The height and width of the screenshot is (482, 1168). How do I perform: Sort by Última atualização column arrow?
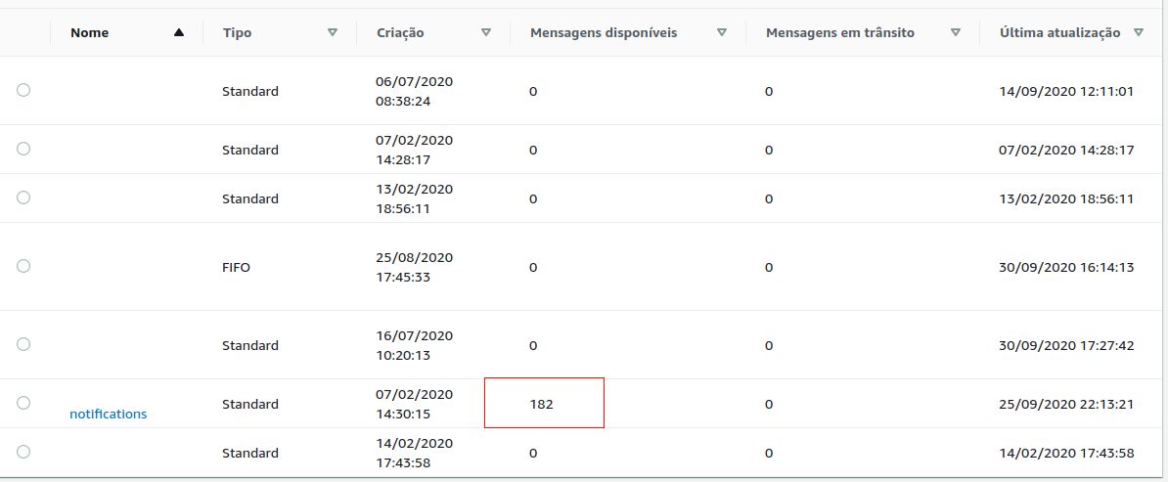pos(1139,33)
